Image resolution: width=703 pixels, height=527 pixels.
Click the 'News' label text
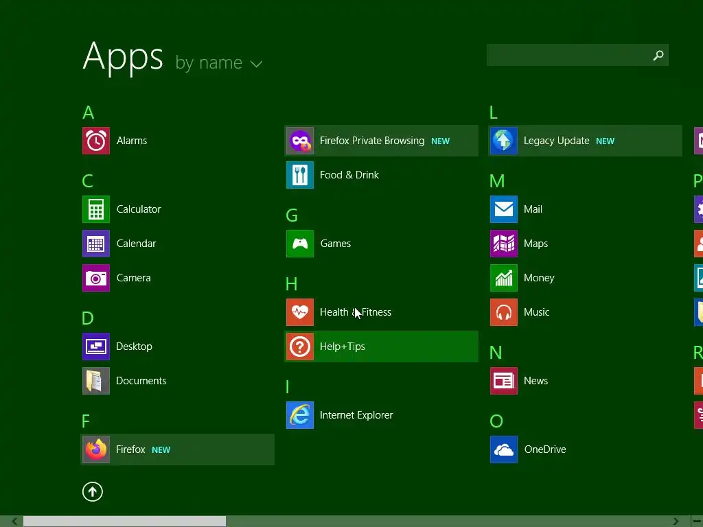535,381
